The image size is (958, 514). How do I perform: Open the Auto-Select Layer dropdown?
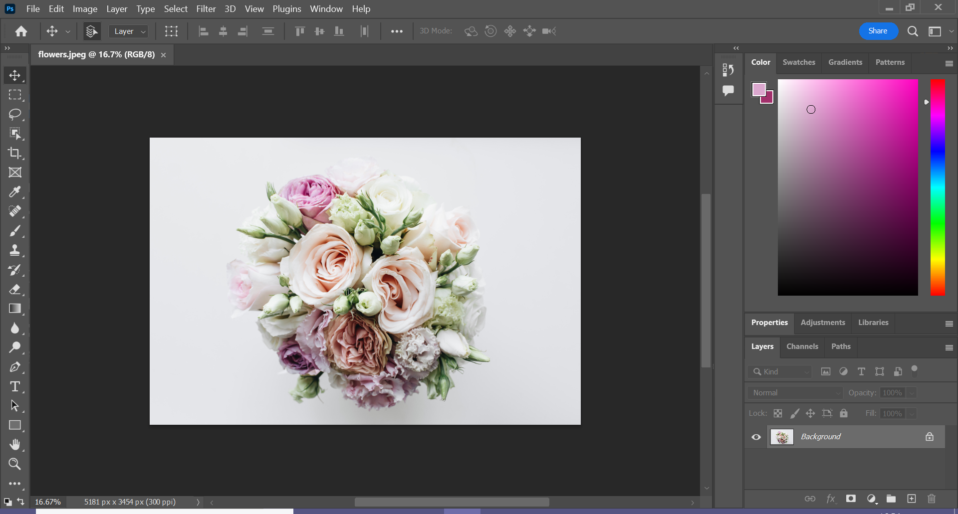129,31
